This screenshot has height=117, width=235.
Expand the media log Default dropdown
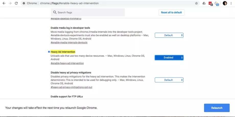click(169, 35)
